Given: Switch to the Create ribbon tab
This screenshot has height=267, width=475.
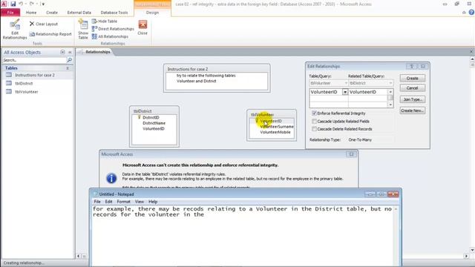Looking at the screenshot, I should 52,13.
